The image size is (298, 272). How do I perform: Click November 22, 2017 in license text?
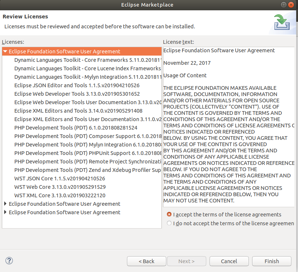click(x=187, y=63)
